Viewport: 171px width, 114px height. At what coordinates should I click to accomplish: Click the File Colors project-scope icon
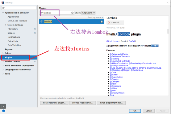[x=35, y=29]
